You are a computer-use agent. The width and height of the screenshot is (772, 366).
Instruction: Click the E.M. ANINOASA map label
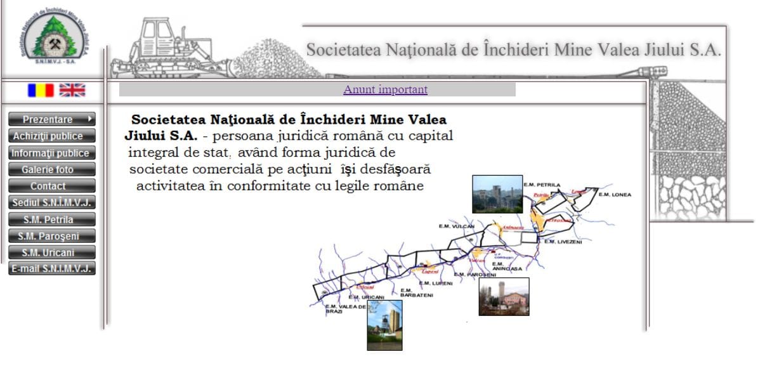coord(507,266)
